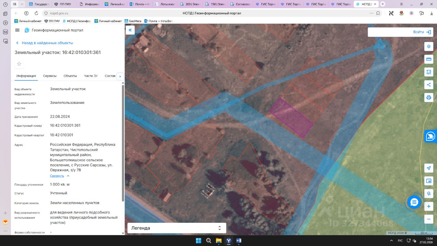Image resolution: width=437 pixels, height=246 pixels.
Task: Share the current map view
Action: click(x=429, y=85)
